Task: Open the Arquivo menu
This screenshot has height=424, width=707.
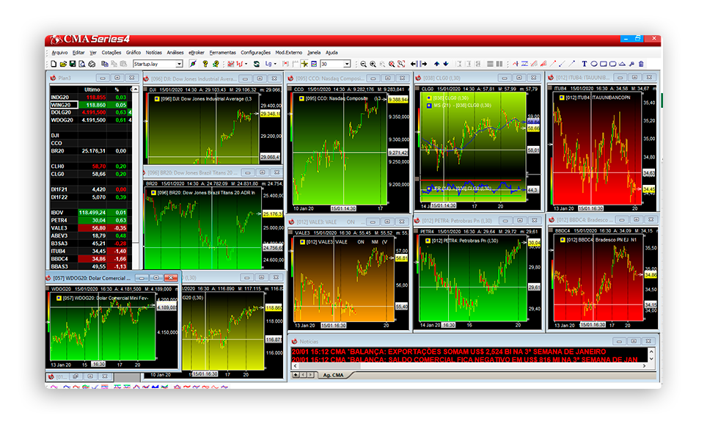Action: 59,53
